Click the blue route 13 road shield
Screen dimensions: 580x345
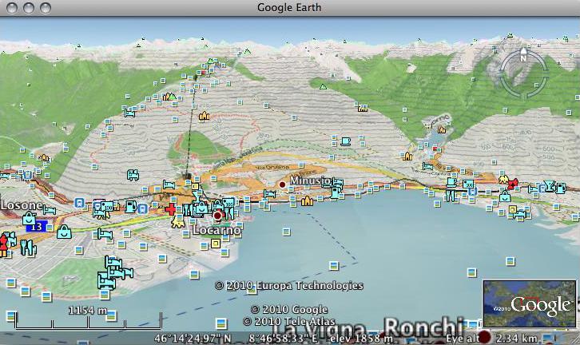[37, 226]
